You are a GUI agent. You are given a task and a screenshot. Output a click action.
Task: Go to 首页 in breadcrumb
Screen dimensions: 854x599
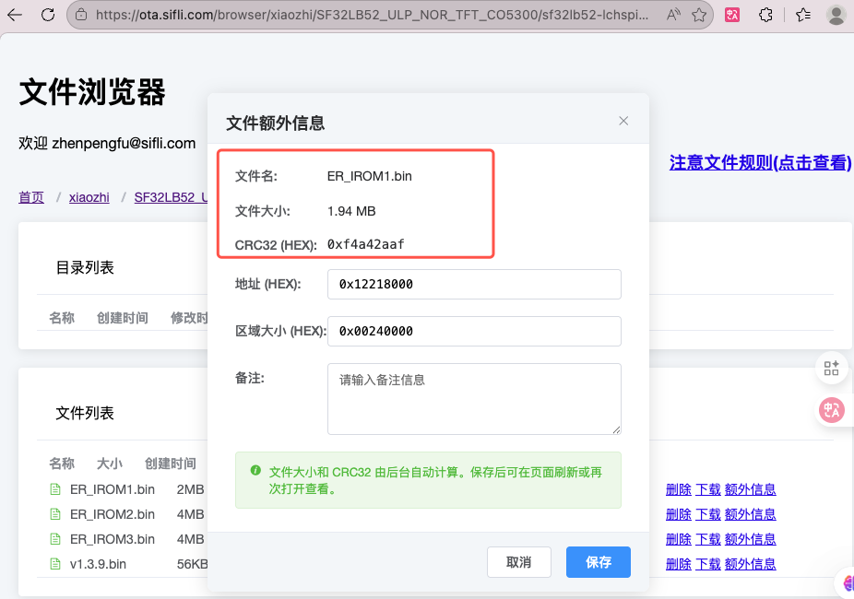click(31, 197)
